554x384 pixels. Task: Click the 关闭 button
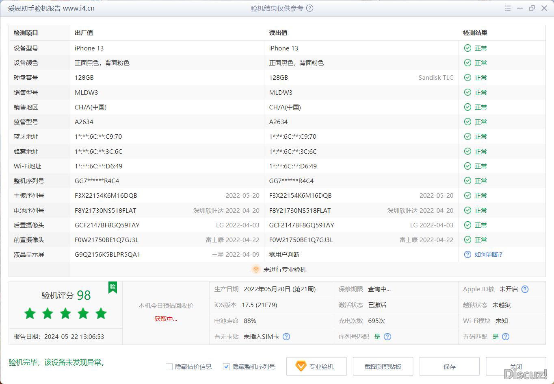[516, 367]
